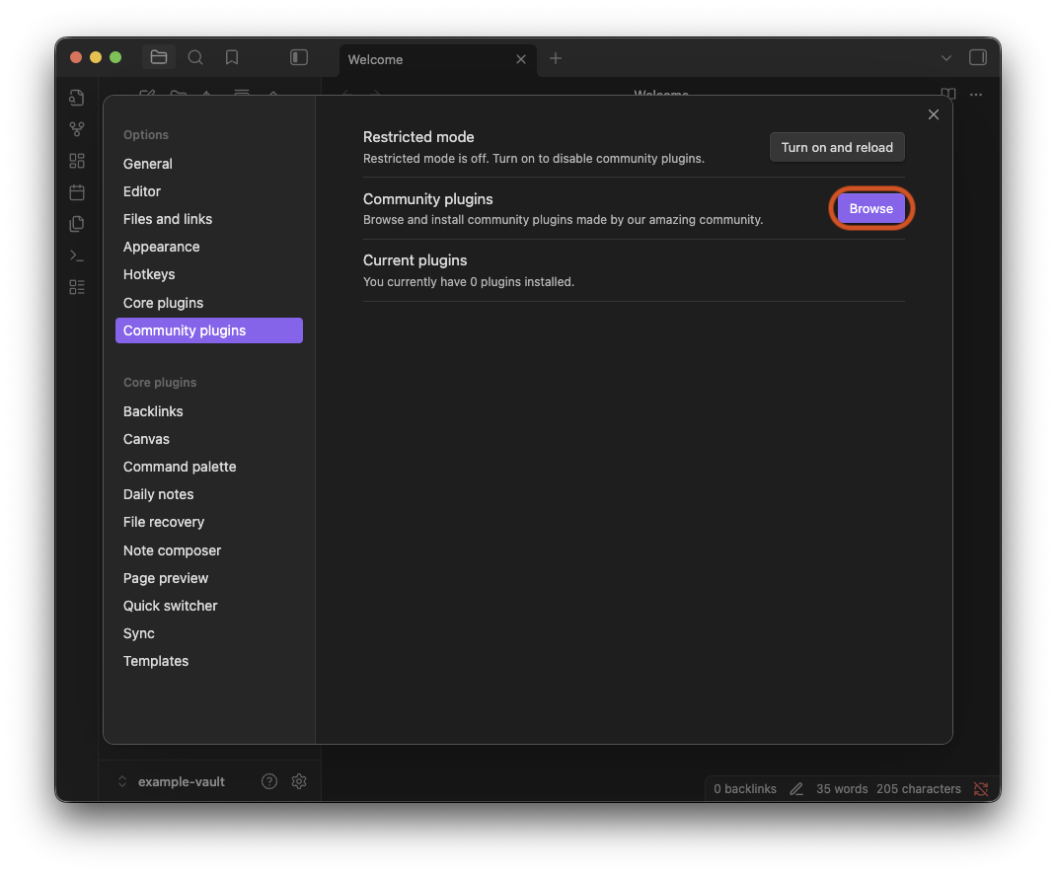Click the help question mark icon
Viewport: 1056px width, 875px height.
click(269, 781)
